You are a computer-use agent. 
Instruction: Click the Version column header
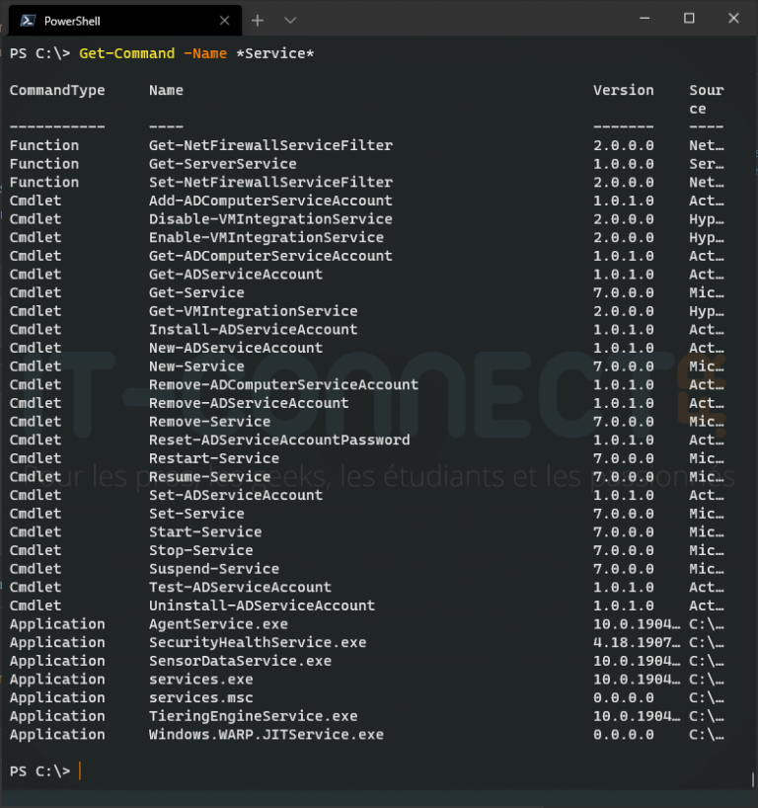pos(623,90)
